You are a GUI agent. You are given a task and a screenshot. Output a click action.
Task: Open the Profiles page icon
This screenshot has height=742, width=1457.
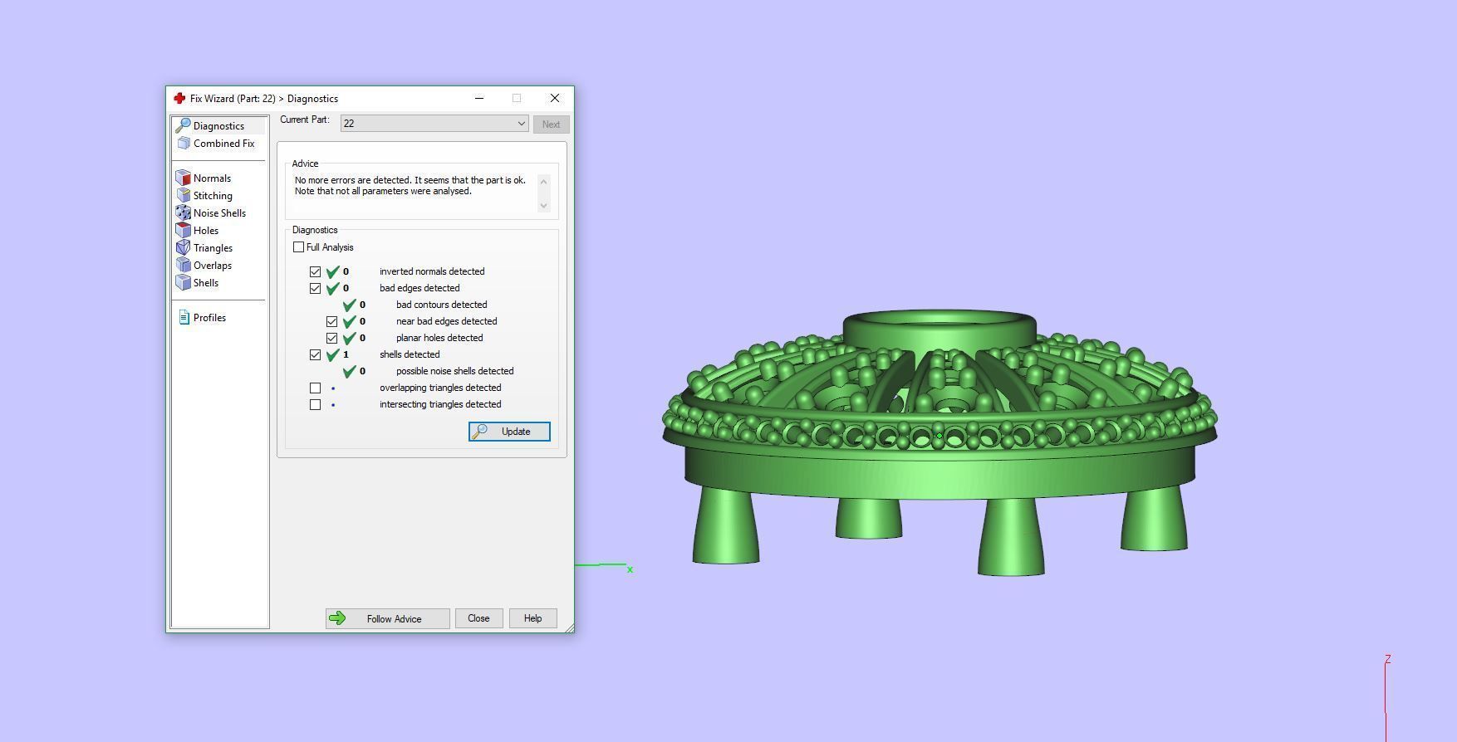[x=184, y=318]
